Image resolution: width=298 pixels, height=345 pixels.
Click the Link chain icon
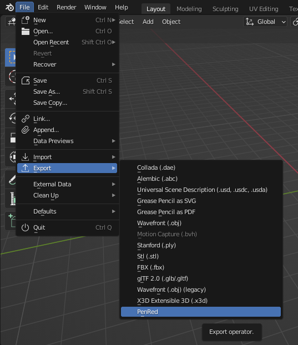[x=26, y=119]
